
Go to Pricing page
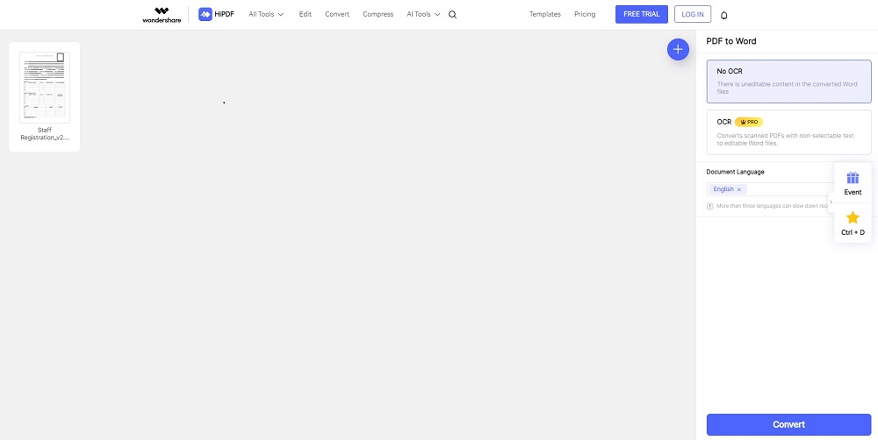coord(585,15)
